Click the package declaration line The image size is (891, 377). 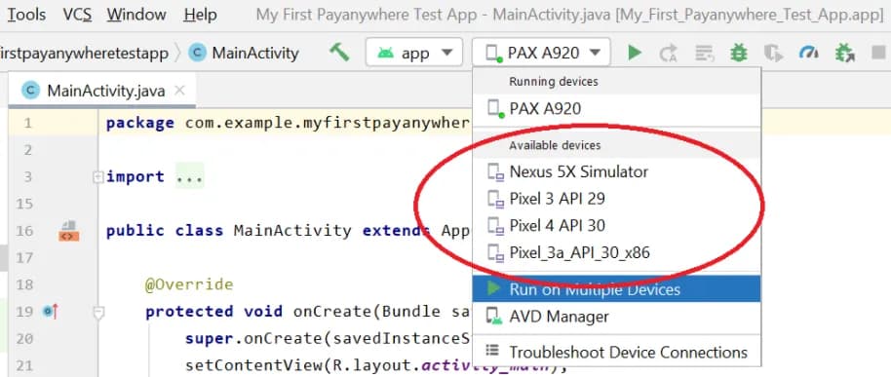289,123
